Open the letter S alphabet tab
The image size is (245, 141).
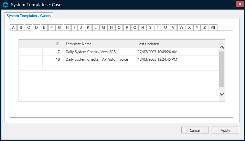pos(150,27)
